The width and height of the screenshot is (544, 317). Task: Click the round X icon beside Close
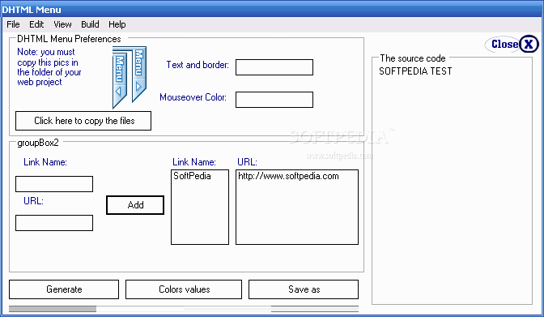[529, 44]
